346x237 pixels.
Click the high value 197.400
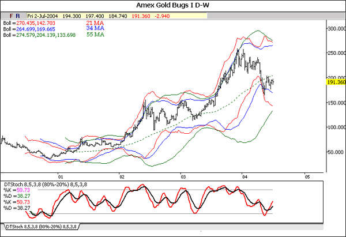[x=95, y=16]
